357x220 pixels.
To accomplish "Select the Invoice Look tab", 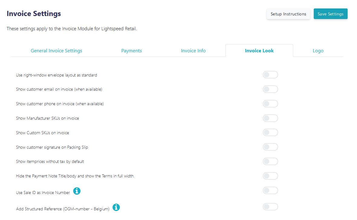I will (x=259, y=51).
